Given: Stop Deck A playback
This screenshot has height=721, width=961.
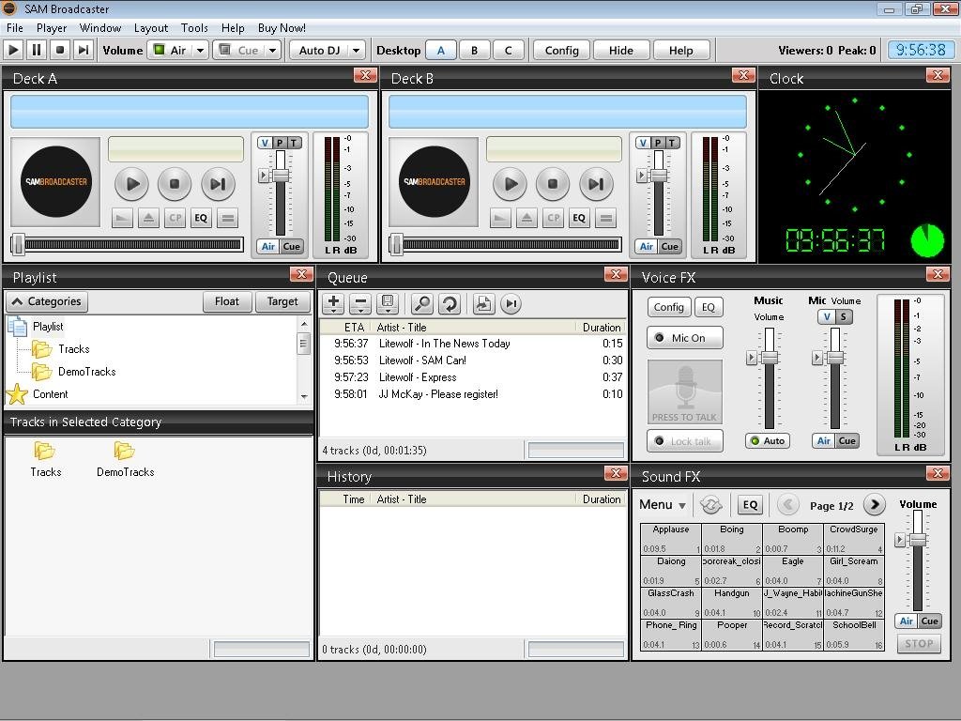Looking at the screenshot, I should (175, 183).
